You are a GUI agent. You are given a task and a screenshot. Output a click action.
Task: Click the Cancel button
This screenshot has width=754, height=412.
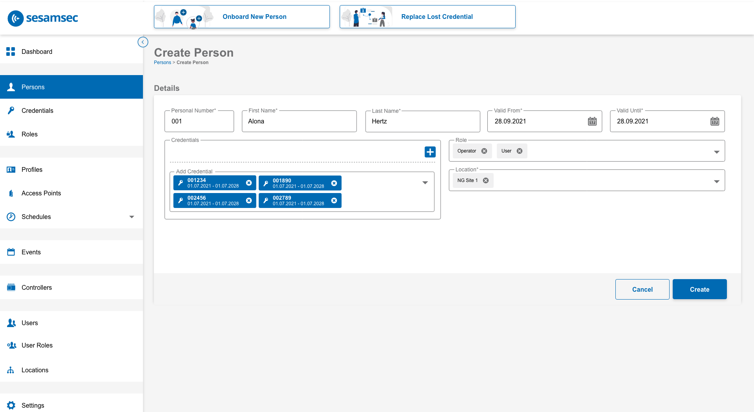pos(642,289)
